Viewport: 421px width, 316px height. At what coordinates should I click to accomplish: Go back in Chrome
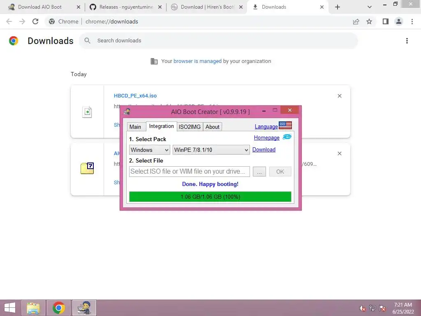(9, 21)
